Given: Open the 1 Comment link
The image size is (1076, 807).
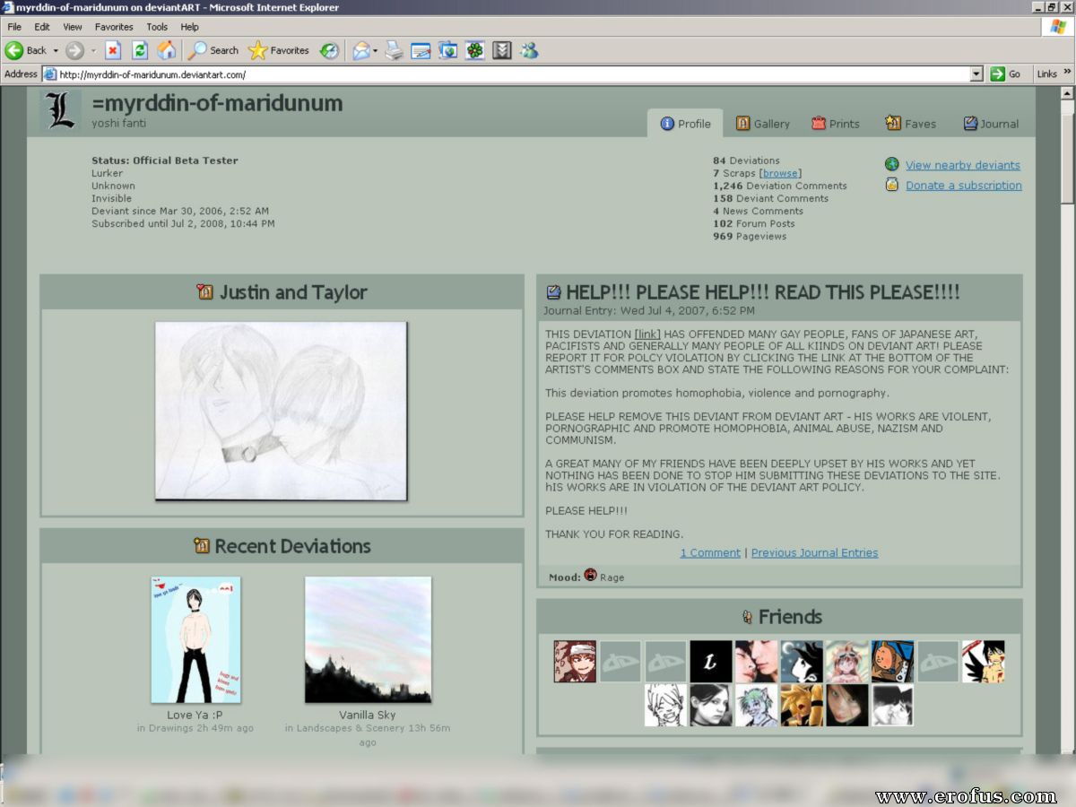Looking at the screenshot, I should tap(710, 553).
